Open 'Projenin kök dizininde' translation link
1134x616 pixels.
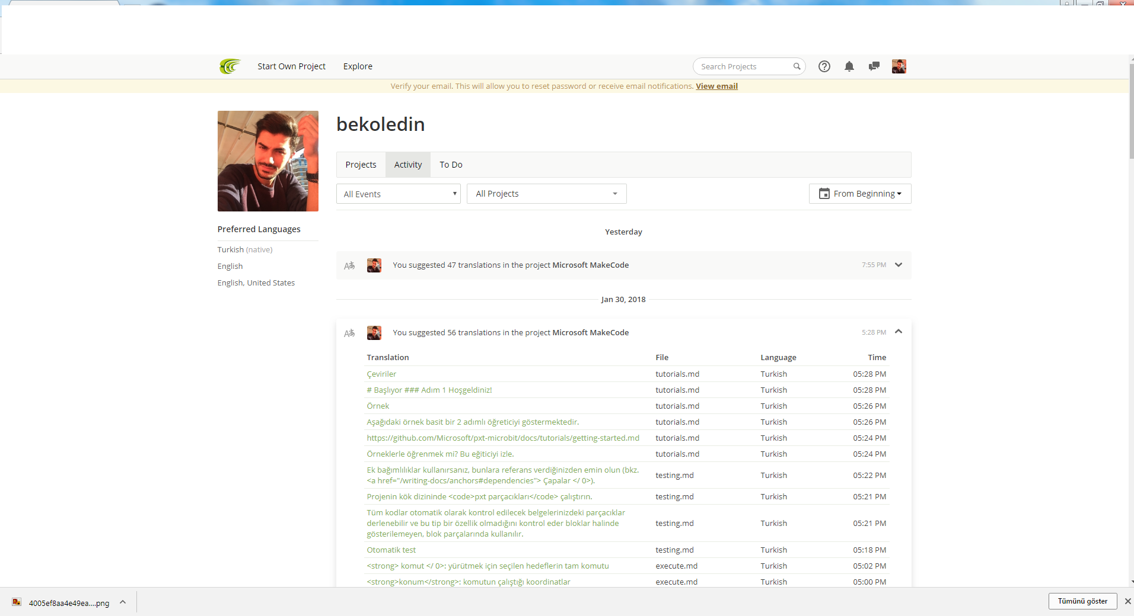tap(479, 496)
